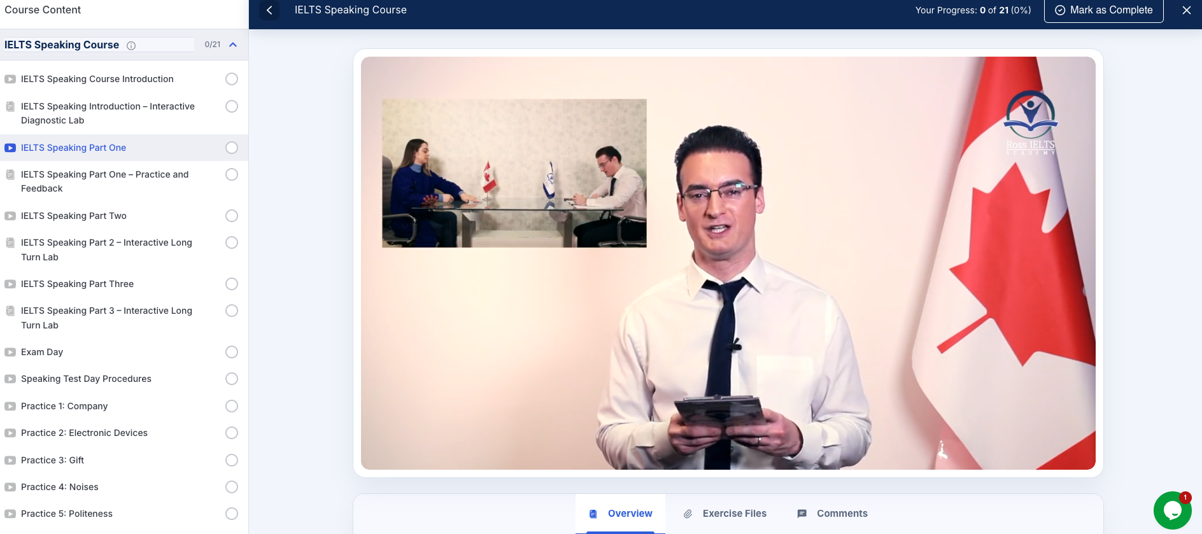The height and width of the screenshot is (534, 1202).
Task: Open lesson IELTS Speaking Part One
Action: tap(73, 148)
